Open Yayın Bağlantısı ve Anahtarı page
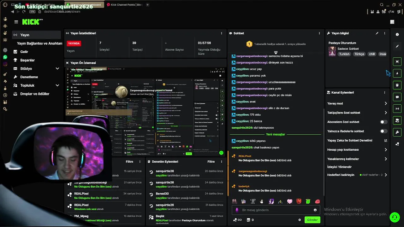This screenshot has width=404, height=227. [x=39, y=44]
